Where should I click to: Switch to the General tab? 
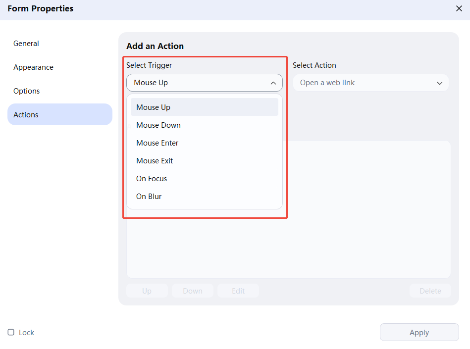tap(26, 44)
